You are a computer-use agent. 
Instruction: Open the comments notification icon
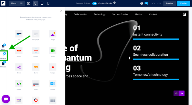[x=146, y=3]
